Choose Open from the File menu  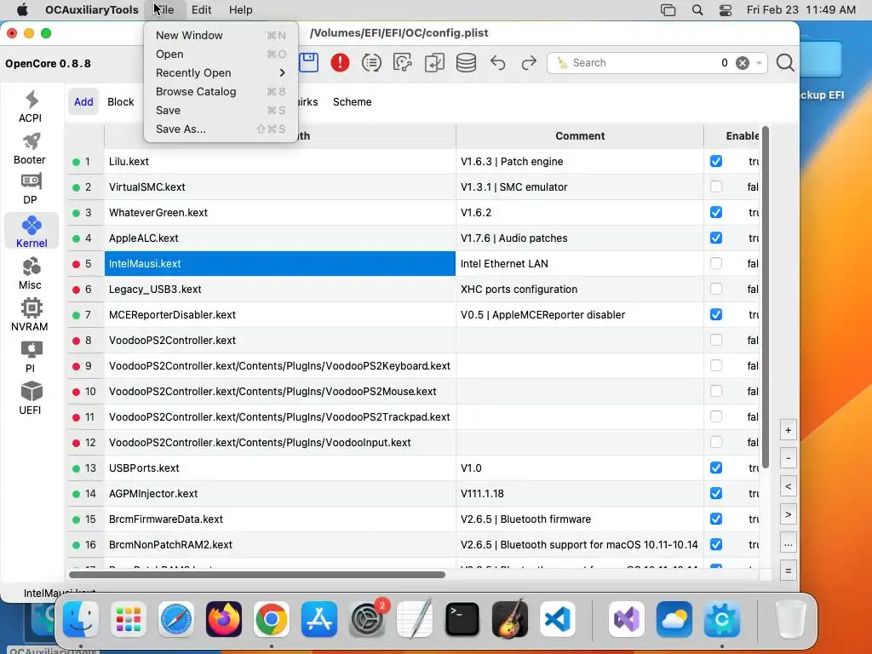[x=221, y=54]
